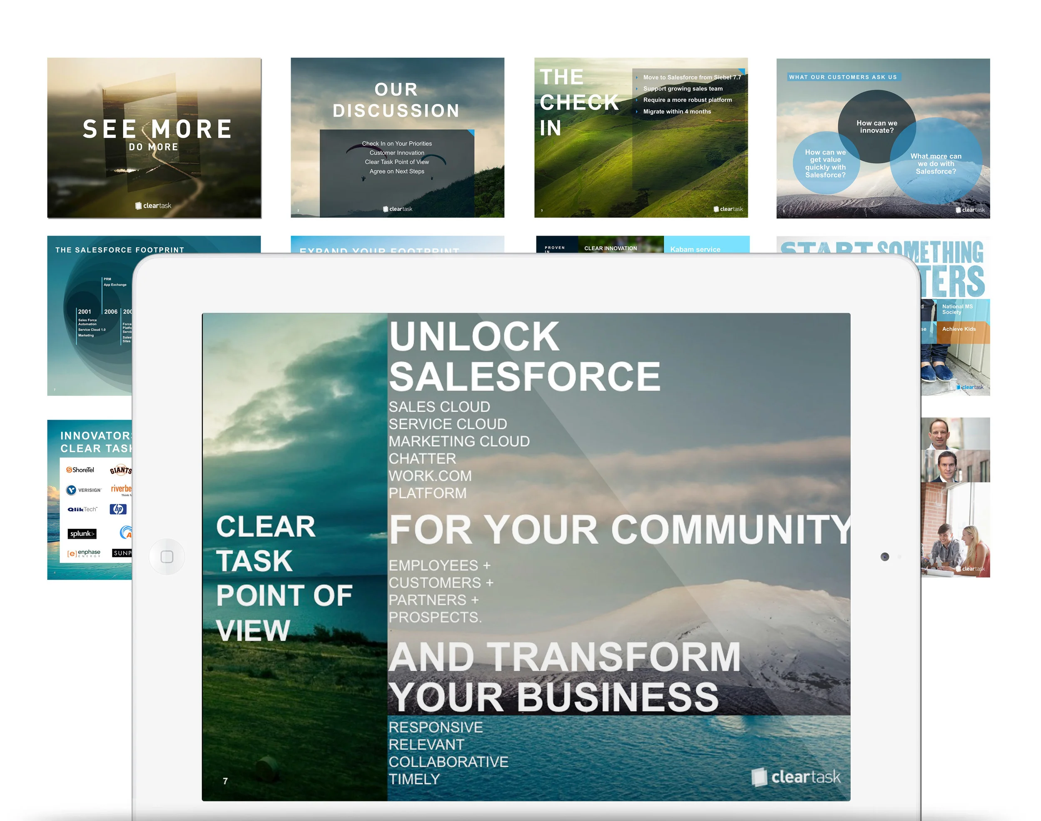This screenshot has height=821, width=1041.
Task: Click 'WORK.COM' on the iPad slide
Action: click(x=430, y=476)
